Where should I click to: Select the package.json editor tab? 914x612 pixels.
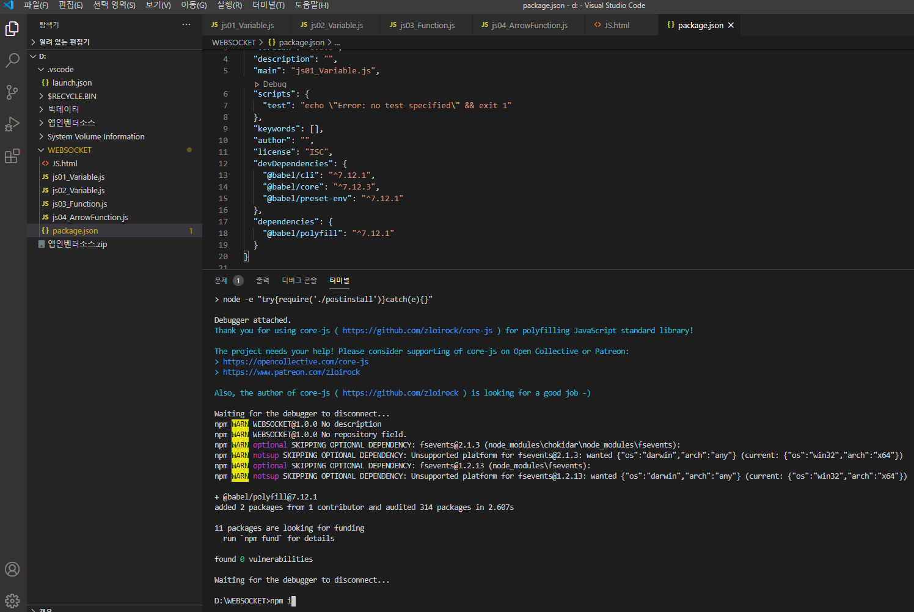pyautogui.click(x=700, y=25)
